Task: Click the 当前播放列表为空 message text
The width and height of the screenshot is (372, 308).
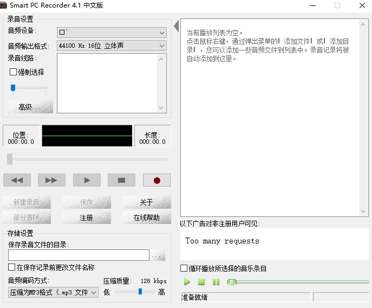Action: (x=214, y=33)
